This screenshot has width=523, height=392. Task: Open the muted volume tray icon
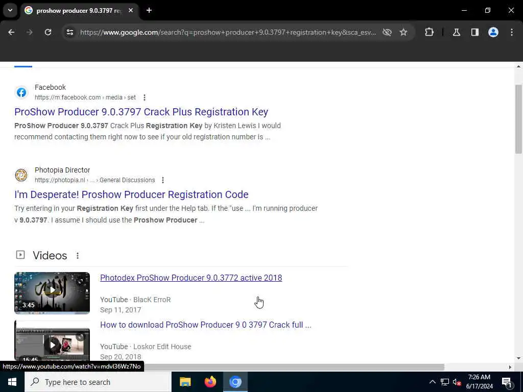pyautogui.click(x=457, y=382)
